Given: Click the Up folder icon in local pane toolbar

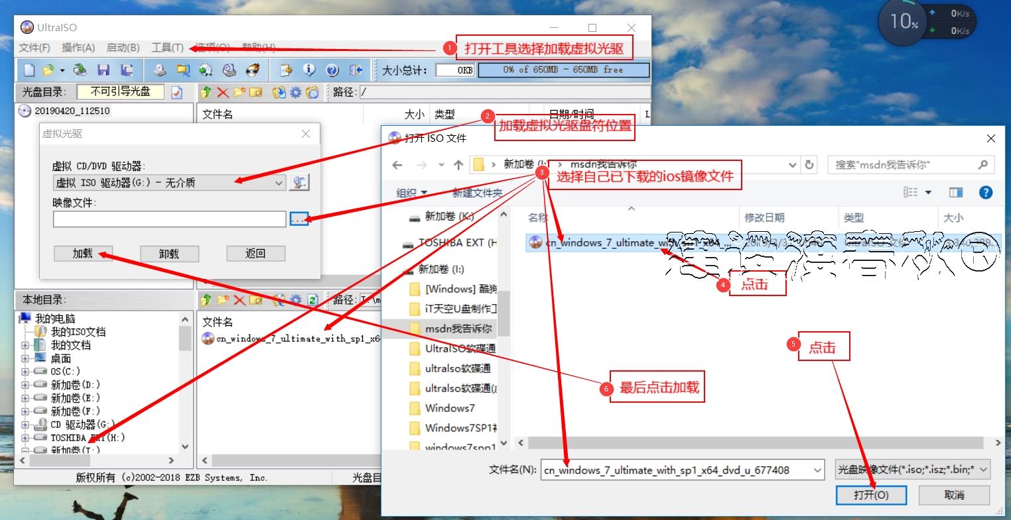Looking at the screenshot, I should 206,300.
